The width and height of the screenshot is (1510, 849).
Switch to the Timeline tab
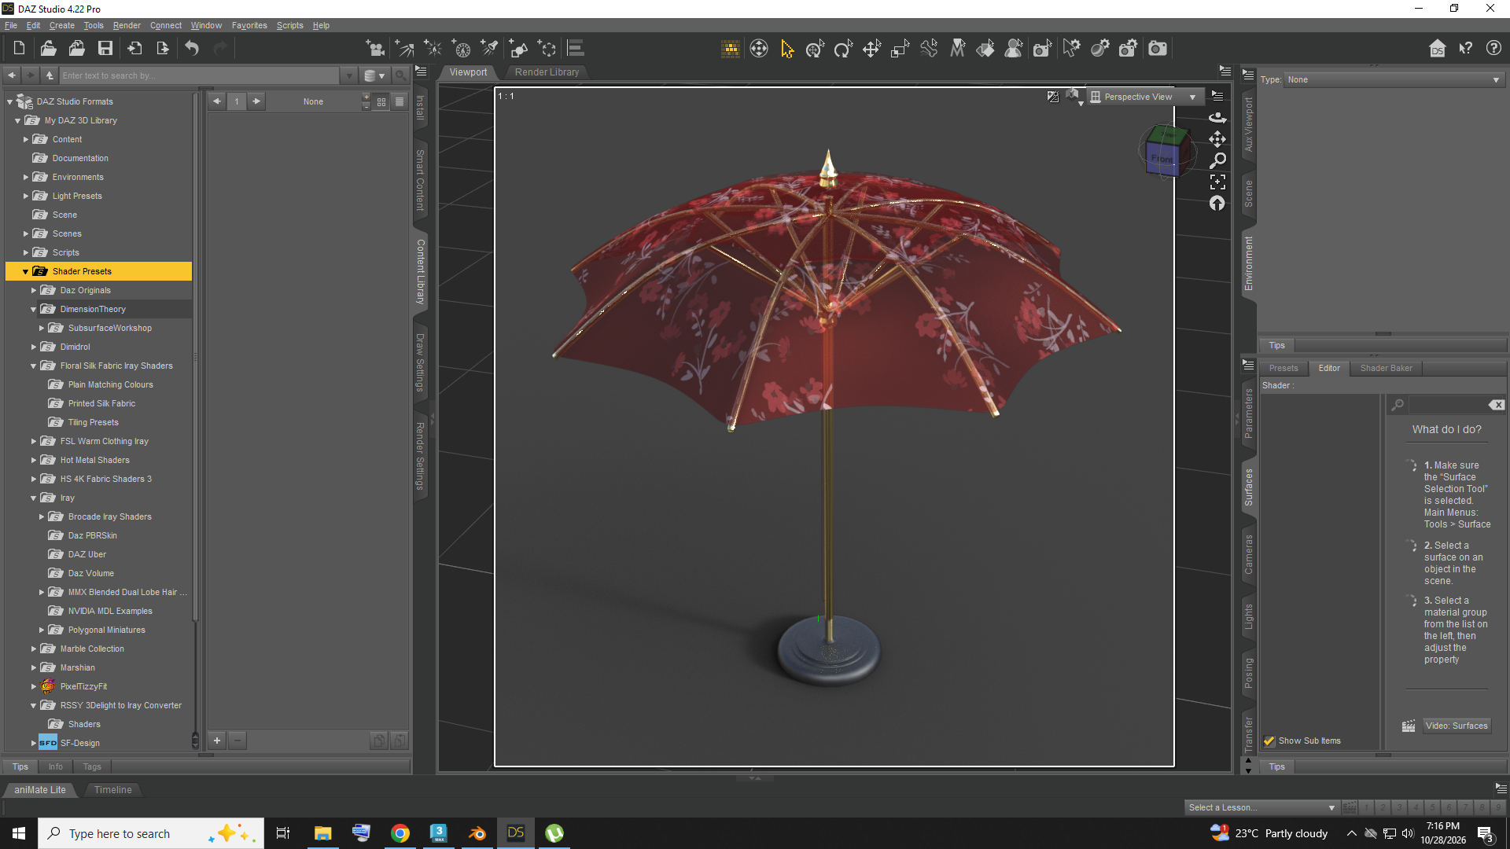click(x=112, y=789)
